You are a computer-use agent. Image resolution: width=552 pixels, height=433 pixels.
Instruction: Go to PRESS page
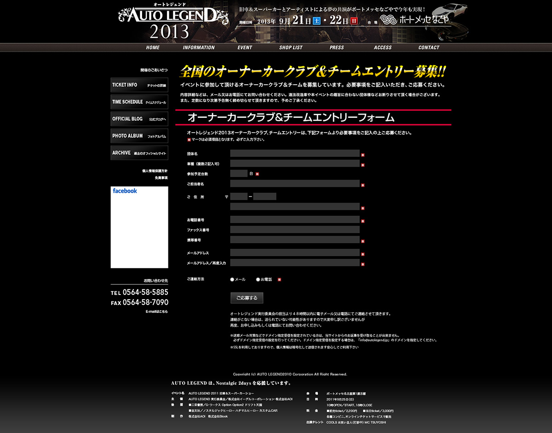337,47
